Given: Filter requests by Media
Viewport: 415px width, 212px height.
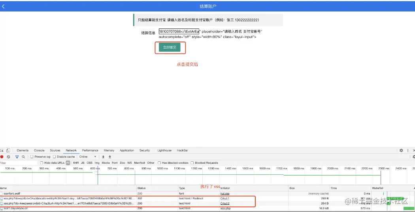Looking at the screenshot, I should [x=106, y=163].
